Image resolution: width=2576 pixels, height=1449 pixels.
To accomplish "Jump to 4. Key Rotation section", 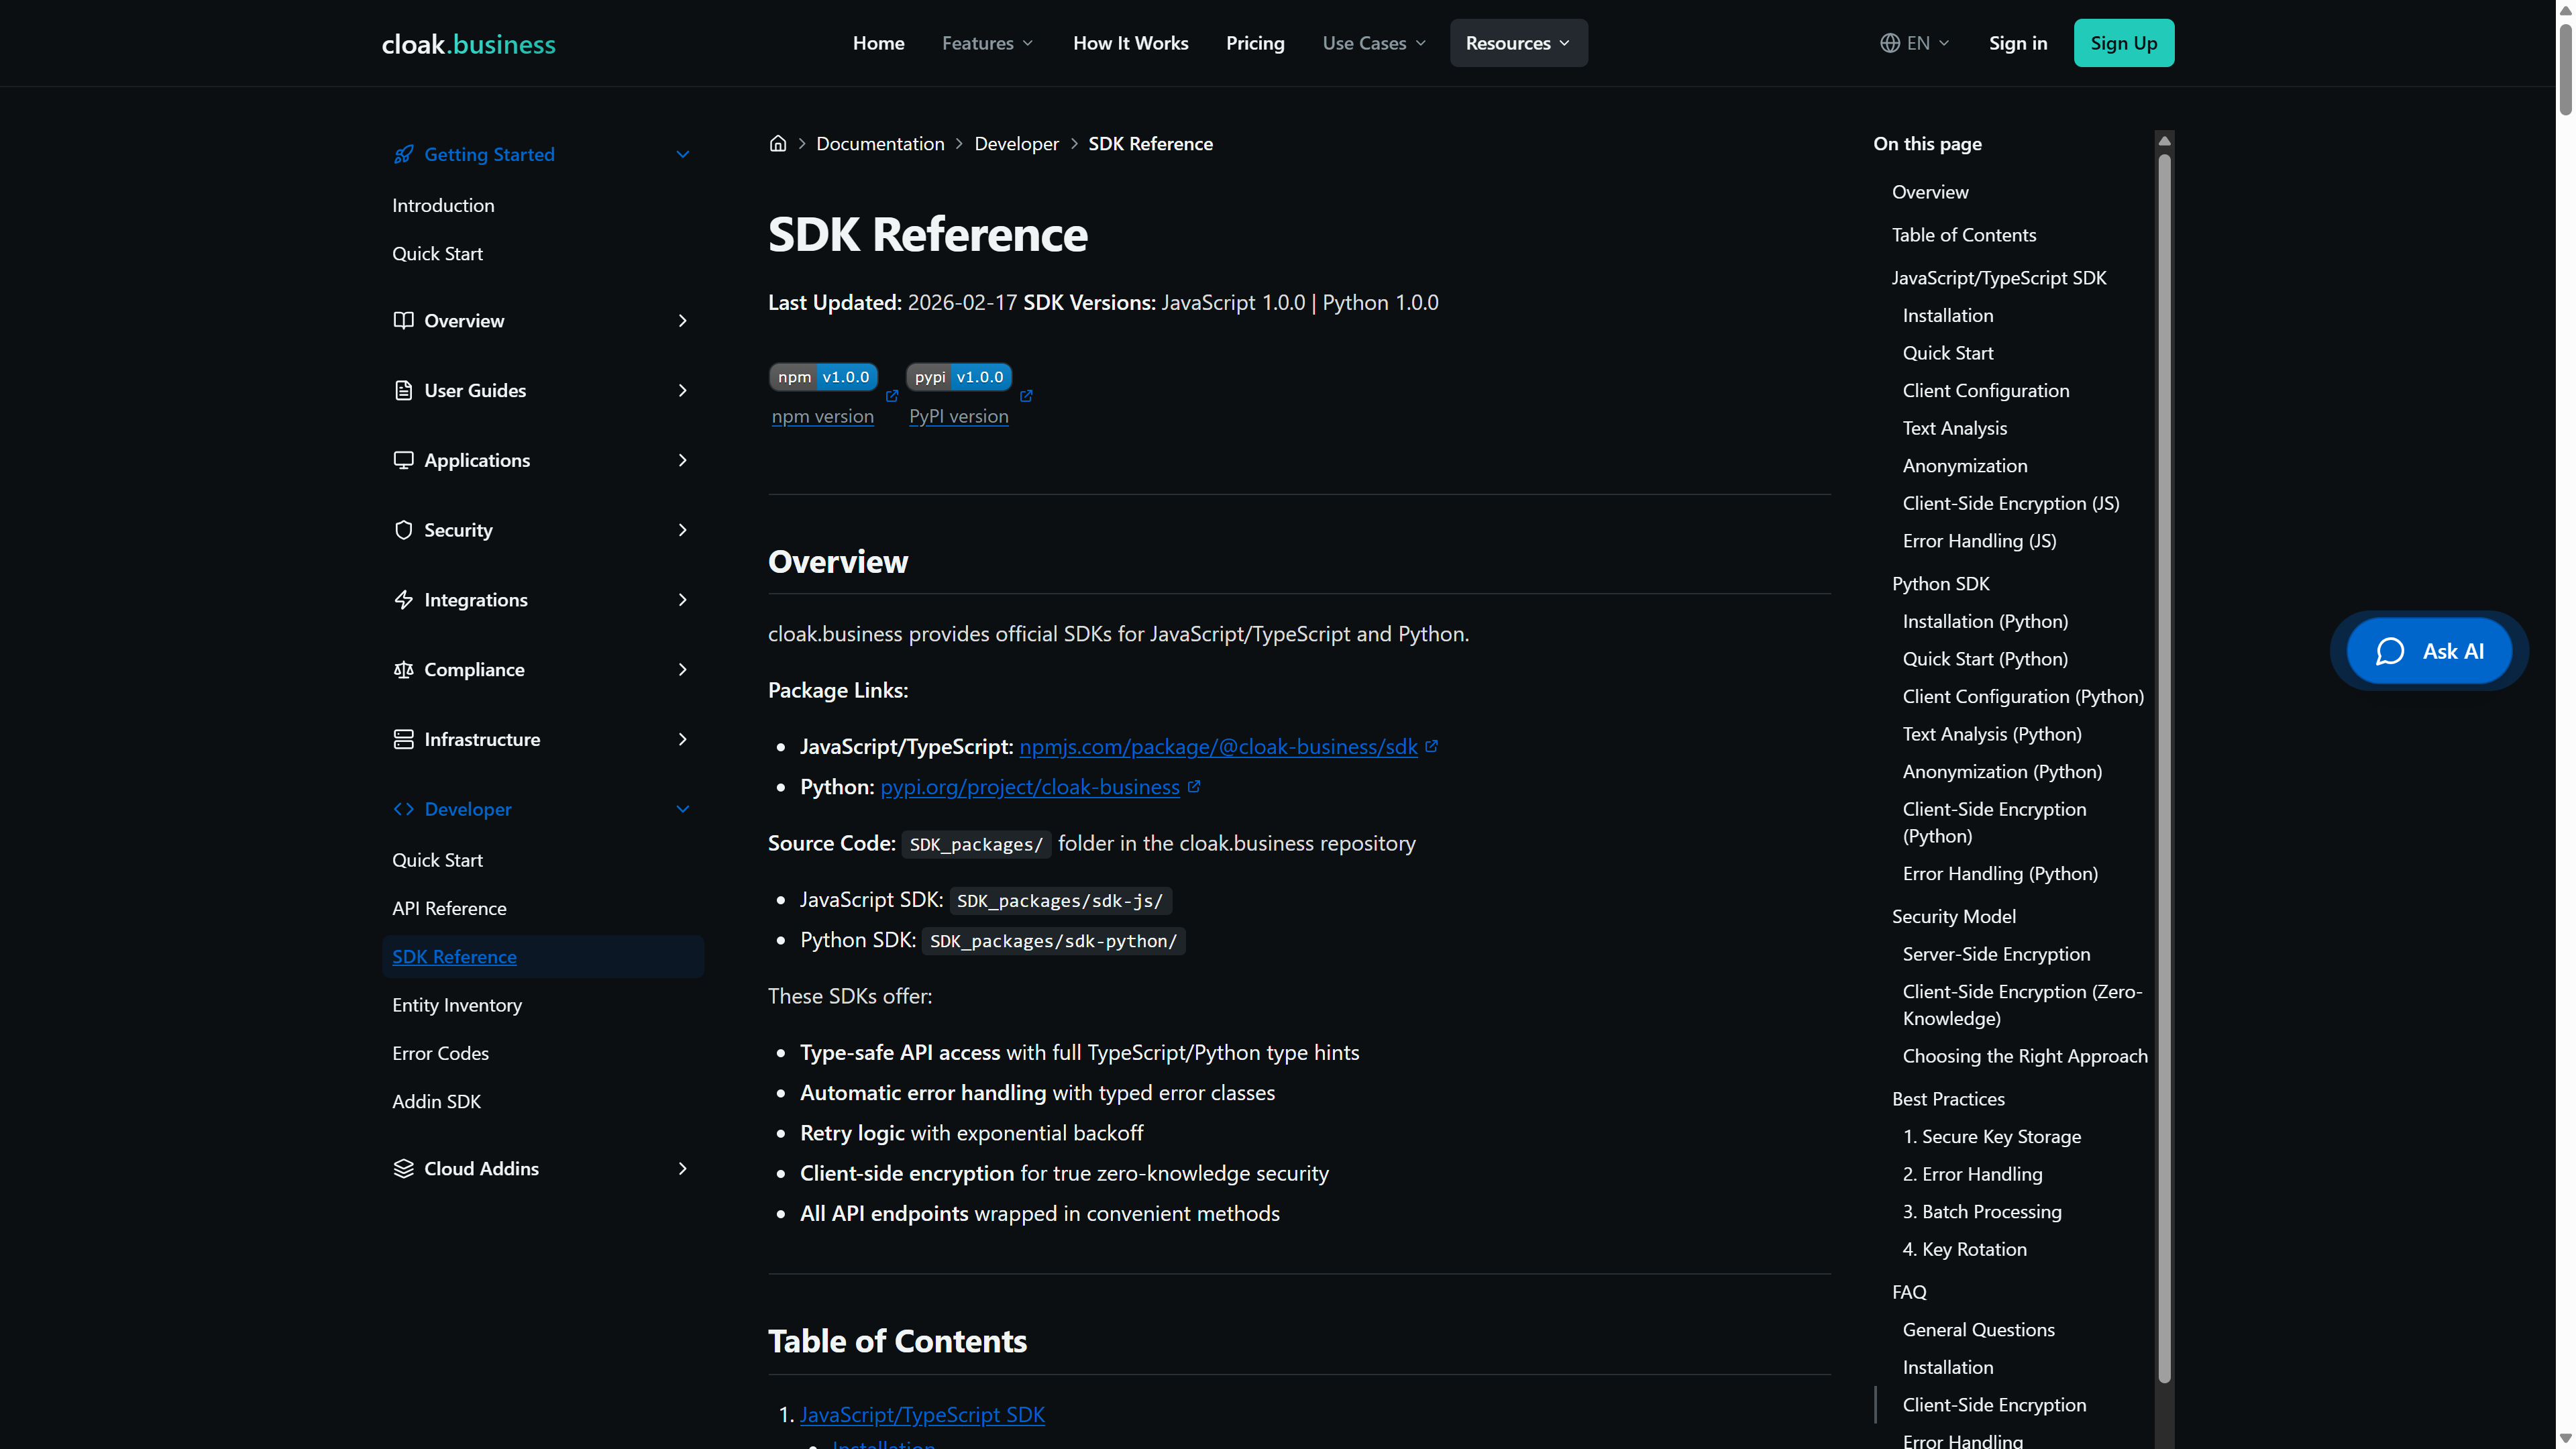I will tap(1964, 1249).
